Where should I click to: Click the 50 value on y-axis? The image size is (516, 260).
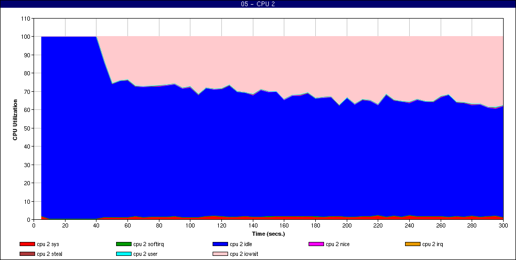[27, 128]
